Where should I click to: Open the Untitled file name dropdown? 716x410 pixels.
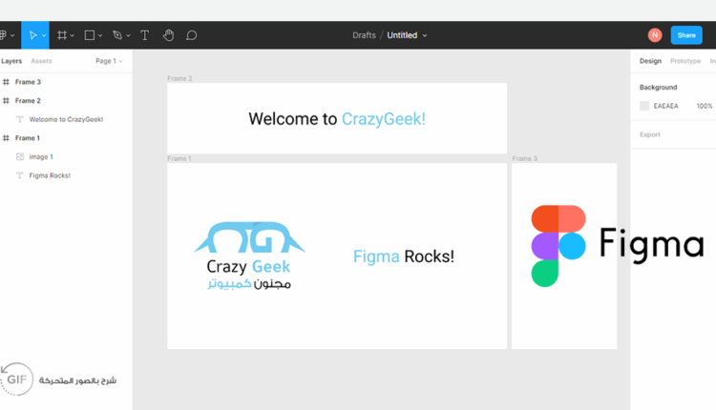point(407,35)
